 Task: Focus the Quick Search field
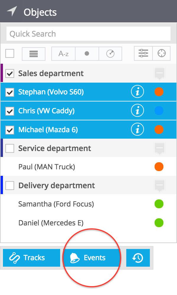point(88,34)
